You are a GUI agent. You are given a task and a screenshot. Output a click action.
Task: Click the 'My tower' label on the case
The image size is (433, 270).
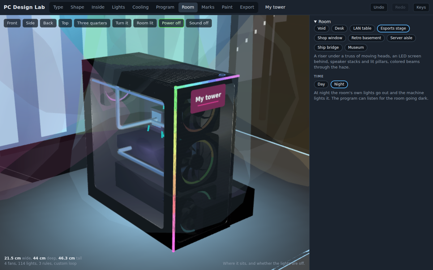pyautogui.click(x=208, y=98)
